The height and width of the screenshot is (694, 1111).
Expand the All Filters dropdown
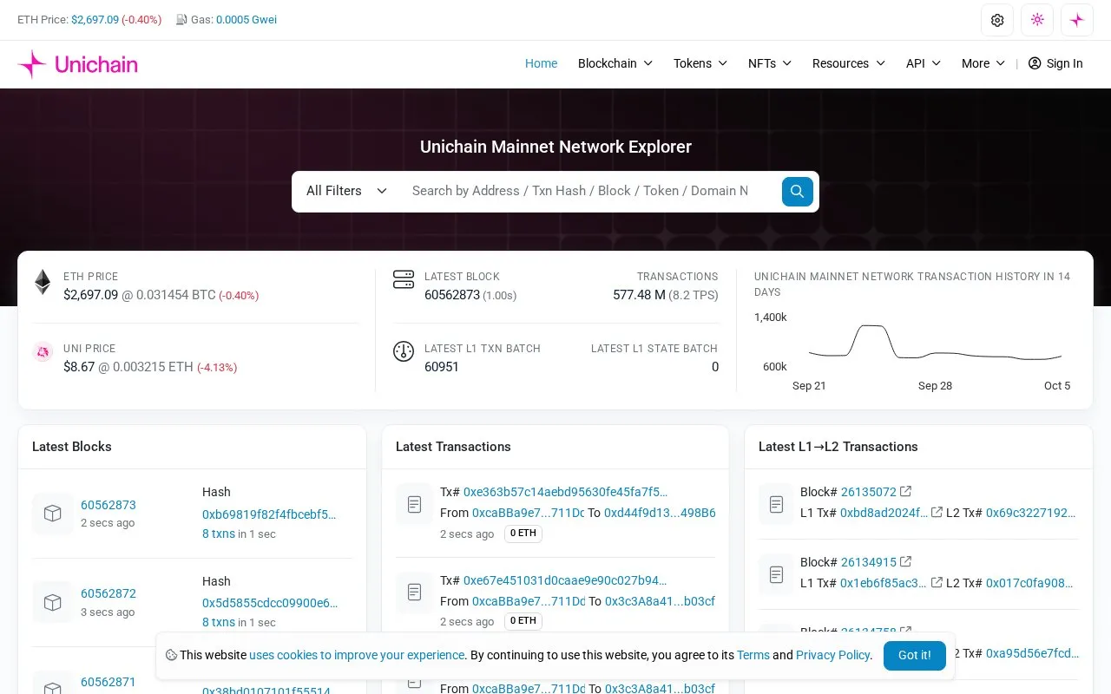click(346, 191)
